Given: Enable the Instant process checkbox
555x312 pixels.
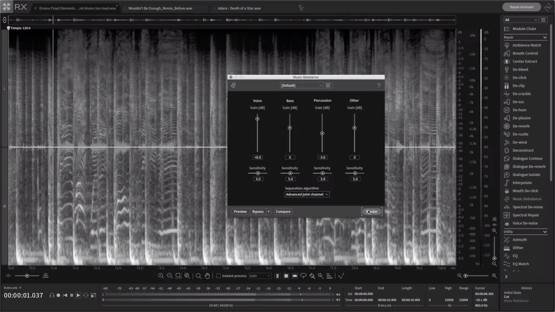Looking at the screenshot, I should pos(219,276).
